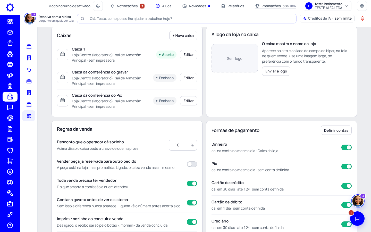Image resolution: width=371 pixels, height=232 pixels.
Task: Click the '+ Novo caixa' button
Action: pyautogui.click(x=183, y=36)
